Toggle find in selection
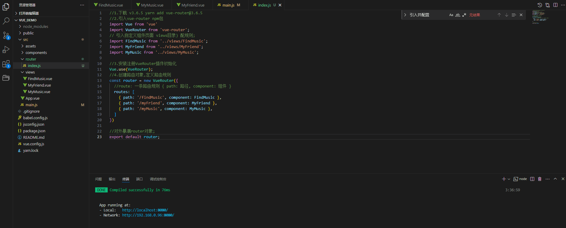The height and width of the screenshot is (228, 566). point(514,15)
